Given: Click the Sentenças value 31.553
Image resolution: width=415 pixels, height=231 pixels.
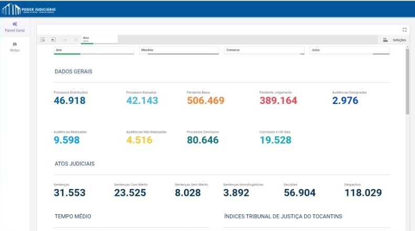Looking at the screenshot, I should (70, 193).
